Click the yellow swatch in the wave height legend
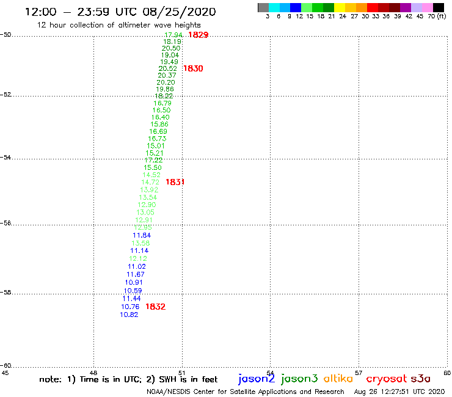Viewport: 452px width, 397px height. coord(340,8)
